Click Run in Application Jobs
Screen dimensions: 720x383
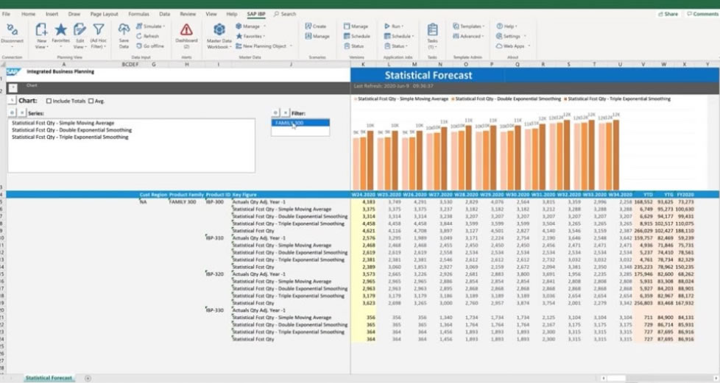click(x=393, y=26)
